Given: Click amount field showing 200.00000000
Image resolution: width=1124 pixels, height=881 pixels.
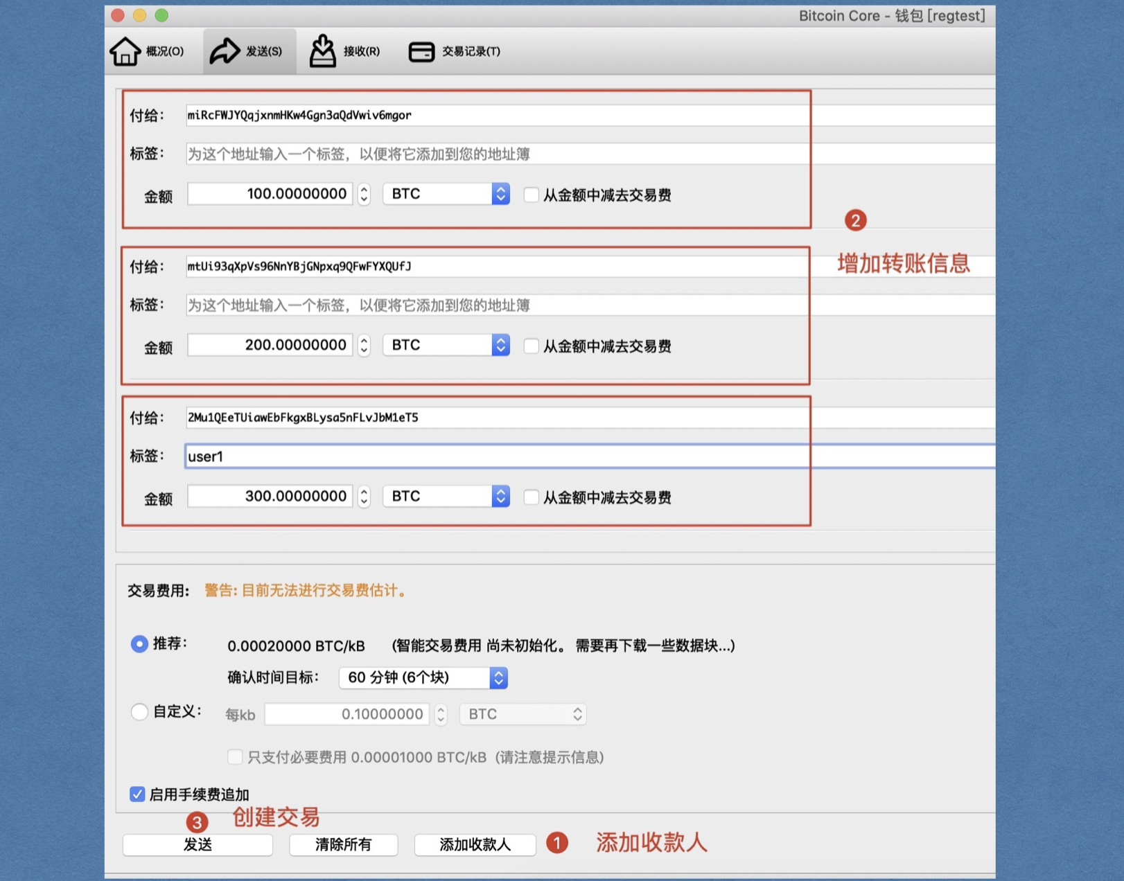Looking at the screenshot, I should point(270,345).
